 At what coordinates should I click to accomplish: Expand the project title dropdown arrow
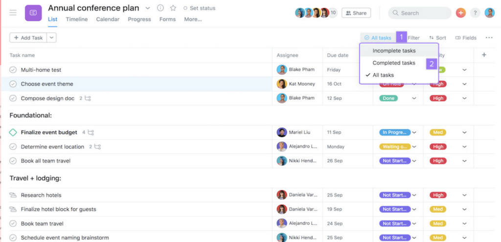click(x=148, y=8)
